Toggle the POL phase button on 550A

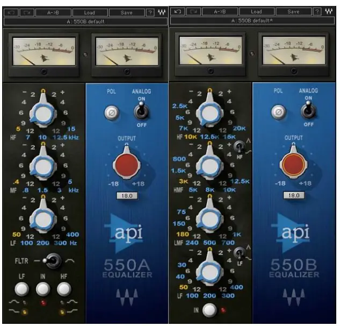coord(112,113)
